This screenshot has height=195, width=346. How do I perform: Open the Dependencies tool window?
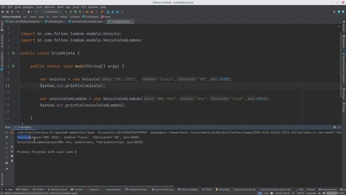328,190
